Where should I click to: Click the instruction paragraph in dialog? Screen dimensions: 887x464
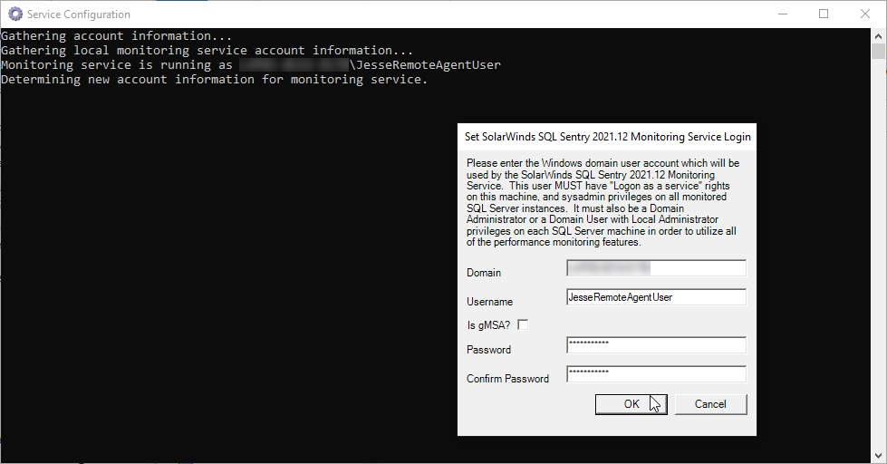click(603, 203)
